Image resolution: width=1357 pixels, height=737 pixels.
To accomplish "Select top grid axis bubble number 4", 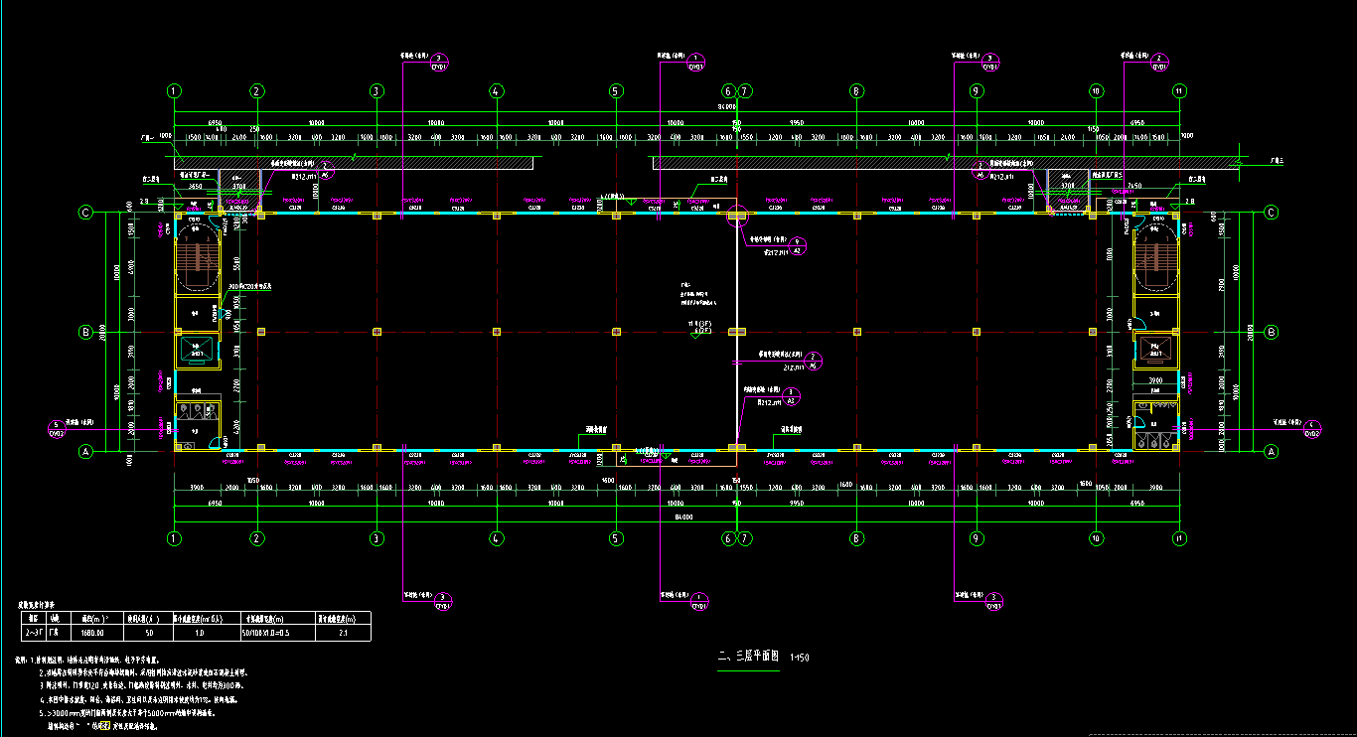I will click(496, 91).
